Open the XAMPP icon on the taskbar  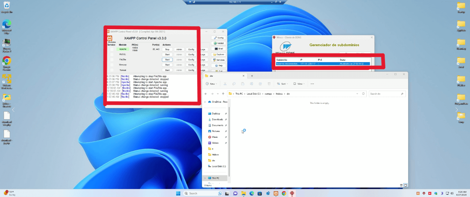click(276, 193)
